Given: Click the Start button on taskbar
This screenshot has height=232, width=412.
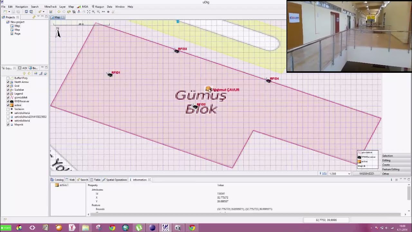Looking at the screenshot, I should click(6, 228).
